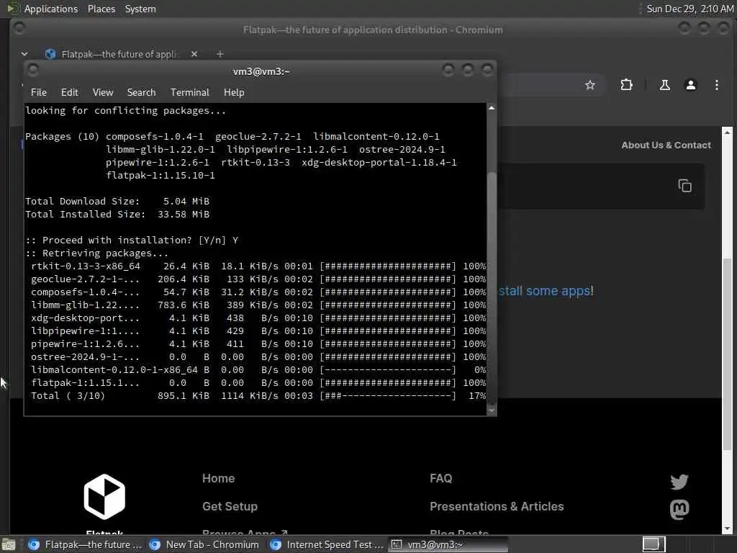Close the Flatpak browser tab

click(x=194, y=54)
